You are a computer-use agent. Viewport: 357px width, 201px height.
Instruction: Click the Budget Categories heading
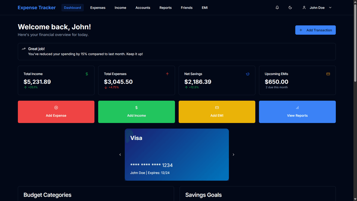pyautogui.click(x=47, y=195)
